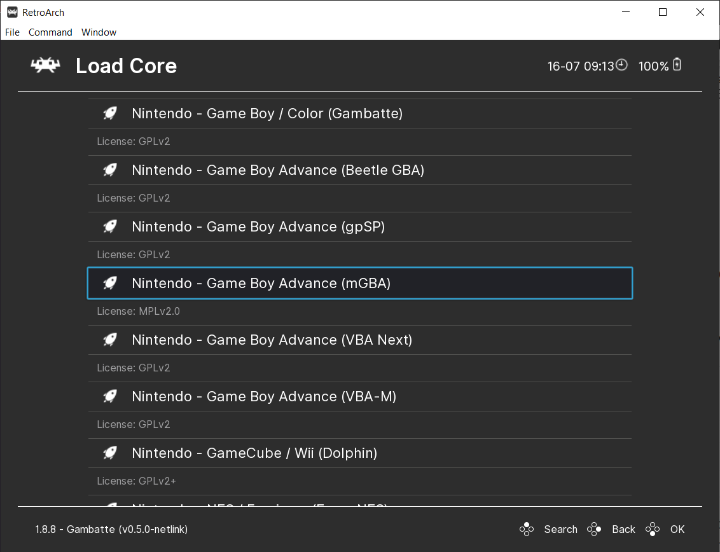Open the File menu
Image resolution: width=720 pixels, height=552 pixels.
[x=12, y=32]
